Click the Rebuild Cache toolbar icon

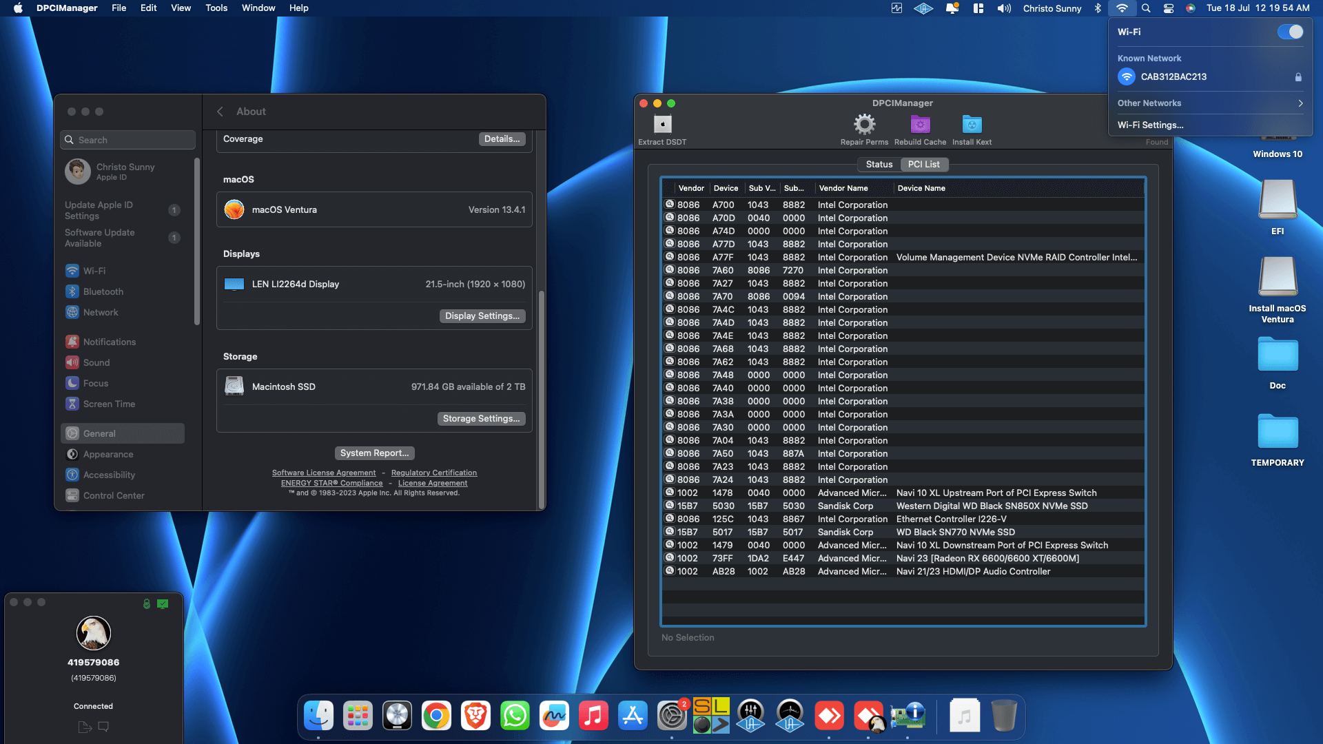pos(920,125)
